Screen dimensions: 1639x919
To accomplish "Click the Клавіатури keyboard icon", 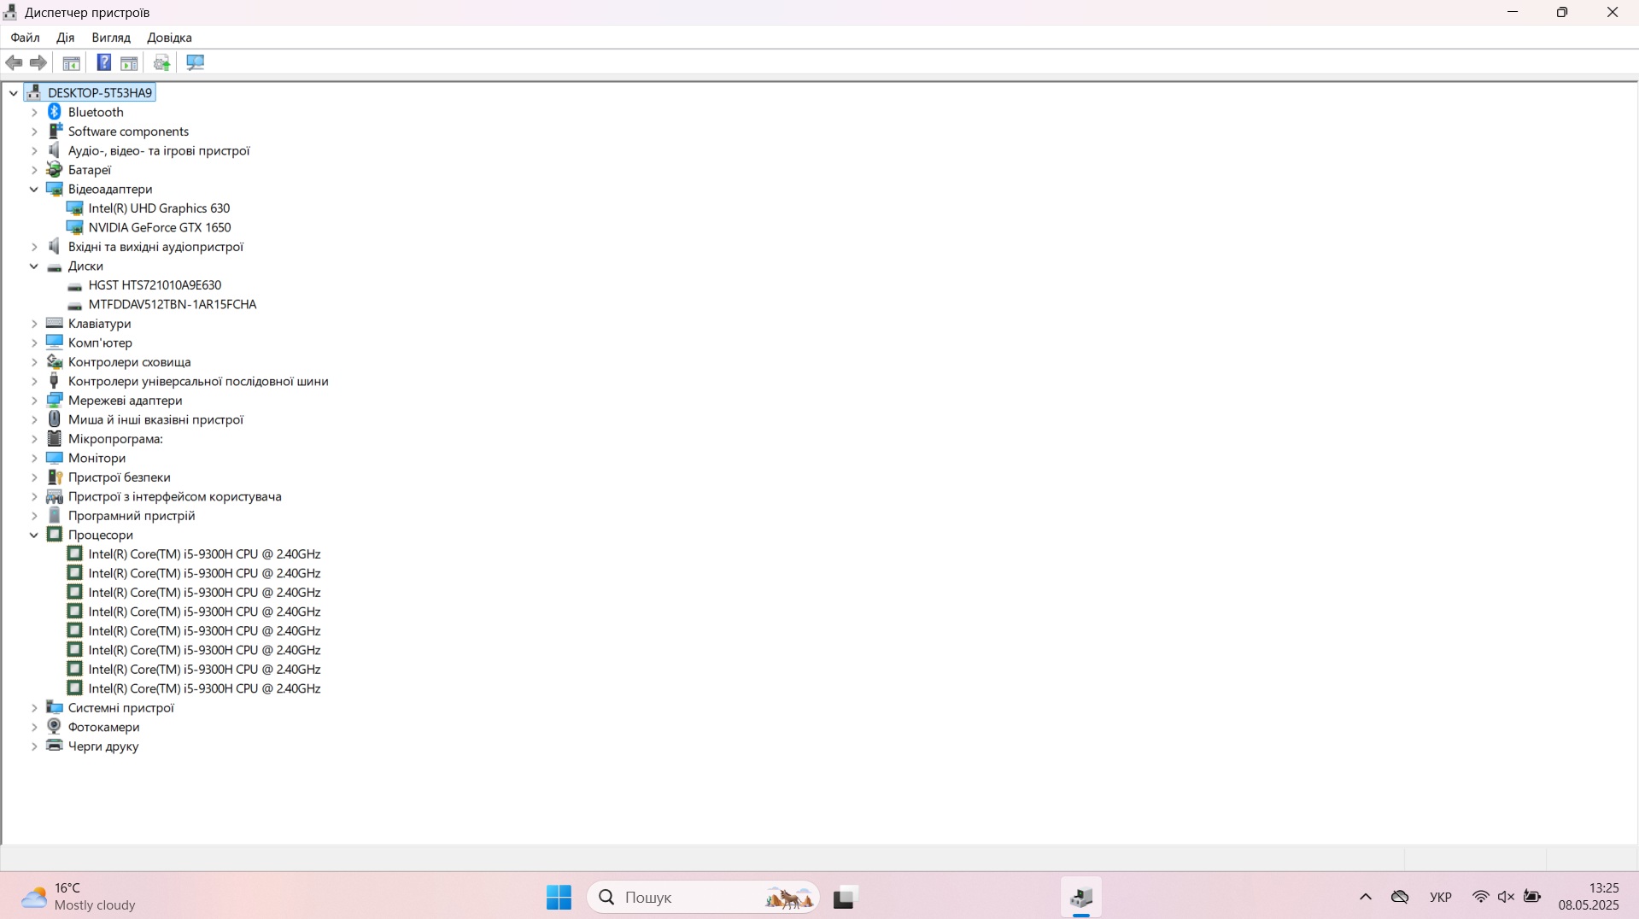I will (x=55, y=324).
